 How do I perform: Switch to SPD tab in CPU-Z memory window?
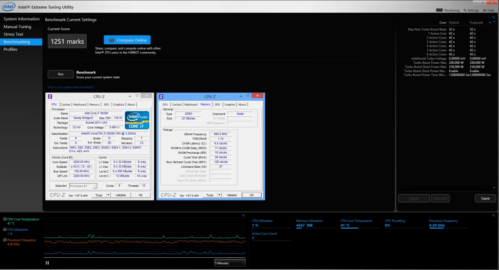click(x=217, y=104)
